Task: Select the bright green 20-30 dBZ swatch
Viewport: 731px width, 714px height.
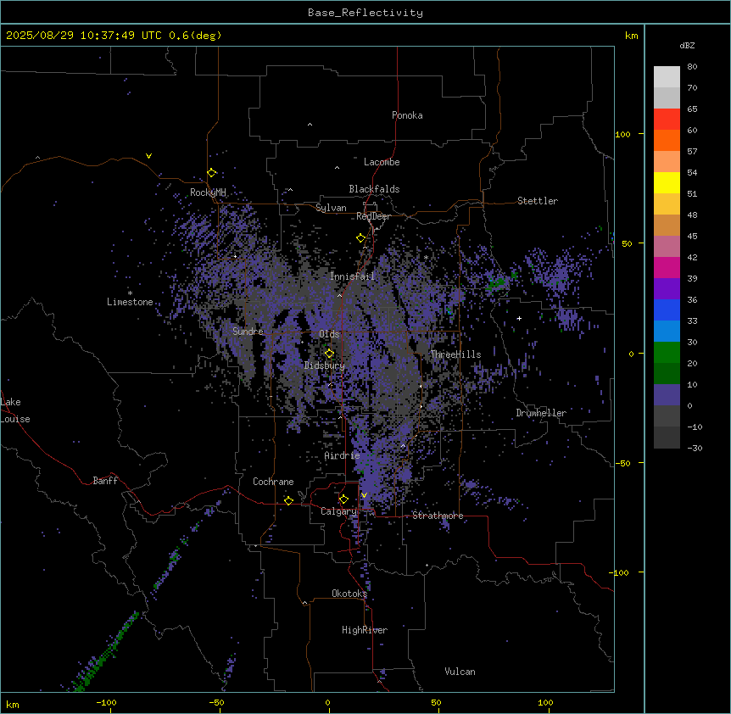Action: click(x=667, y=353)
